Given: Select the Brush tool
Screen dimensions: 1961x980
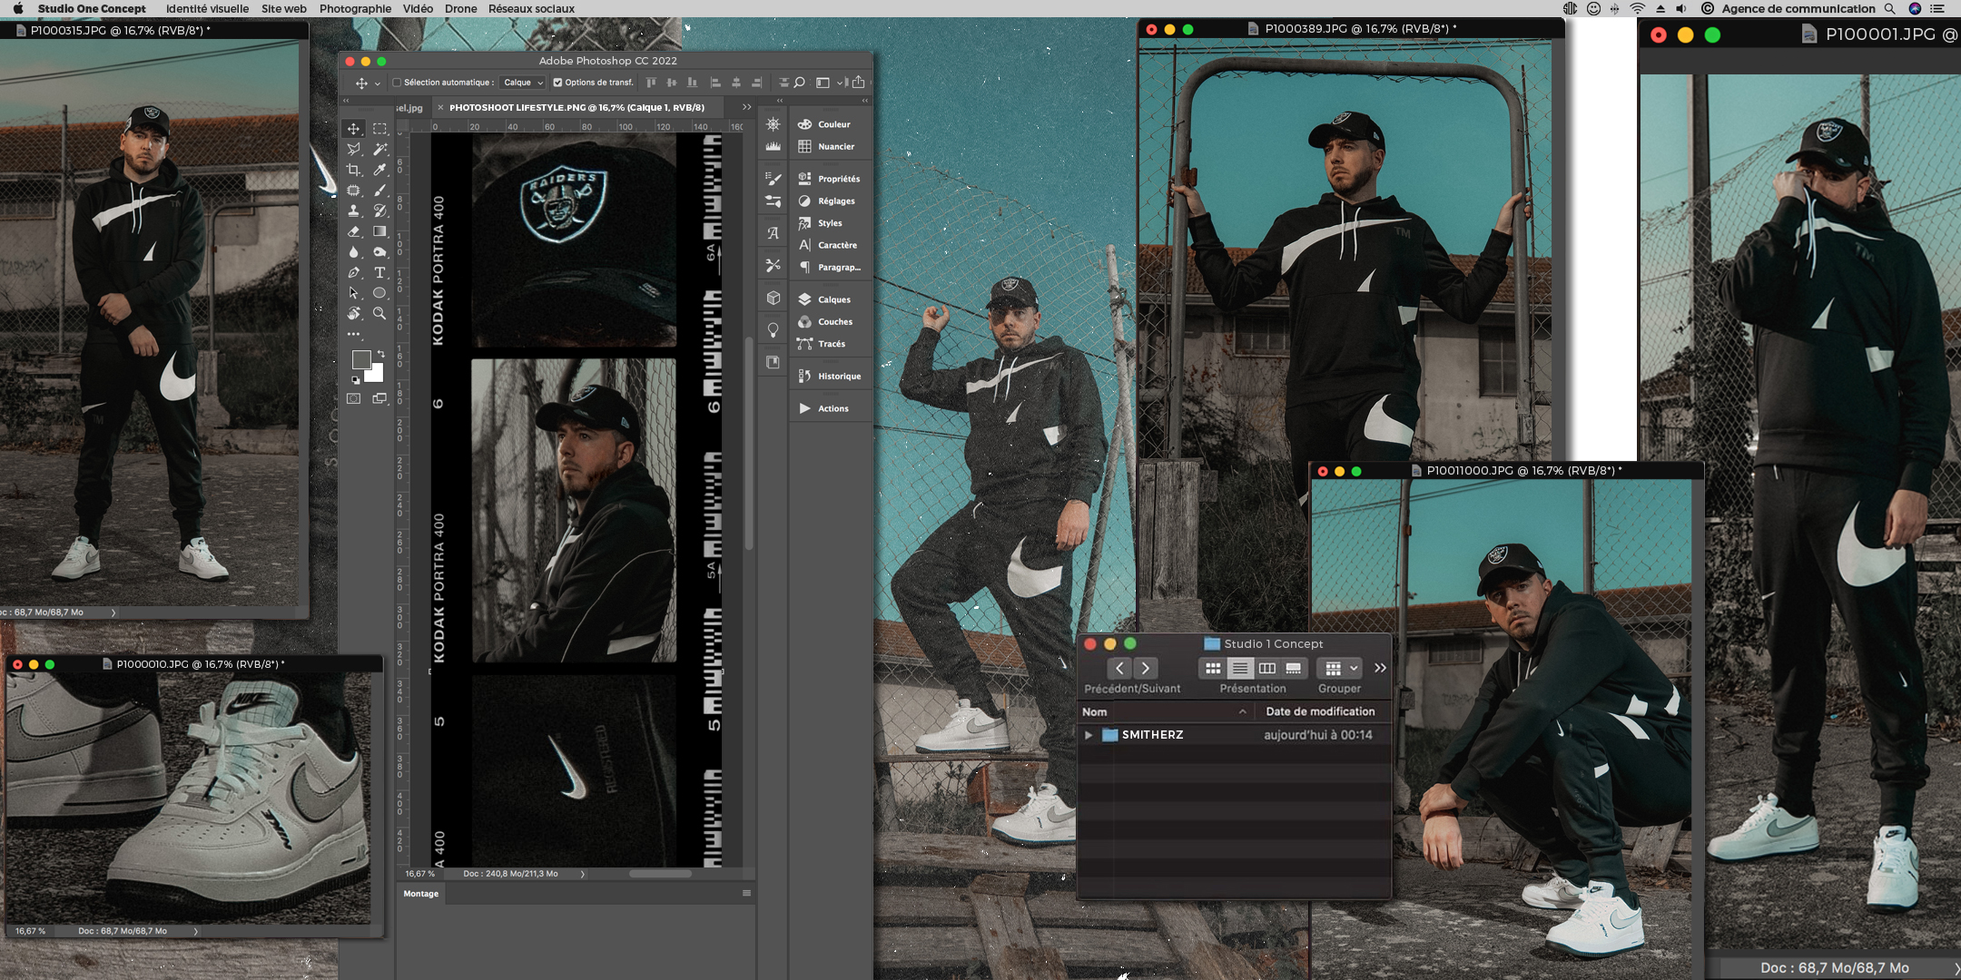Looking at the screenshot, I should coord(379,191).
